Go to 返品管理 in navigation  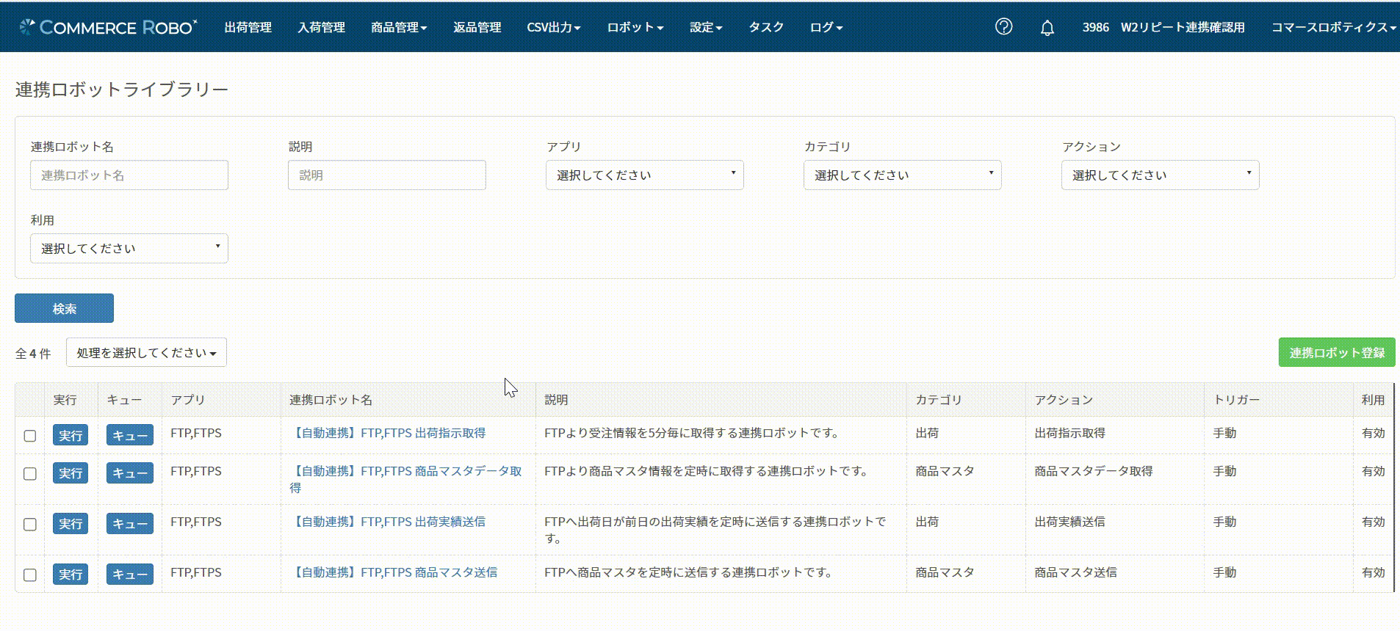pyautogui.click(x=477, y=27)
